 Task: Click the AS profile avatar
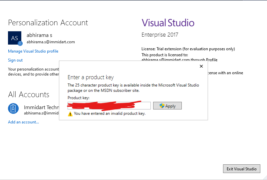pyautogui.click(x=15, y=38)
